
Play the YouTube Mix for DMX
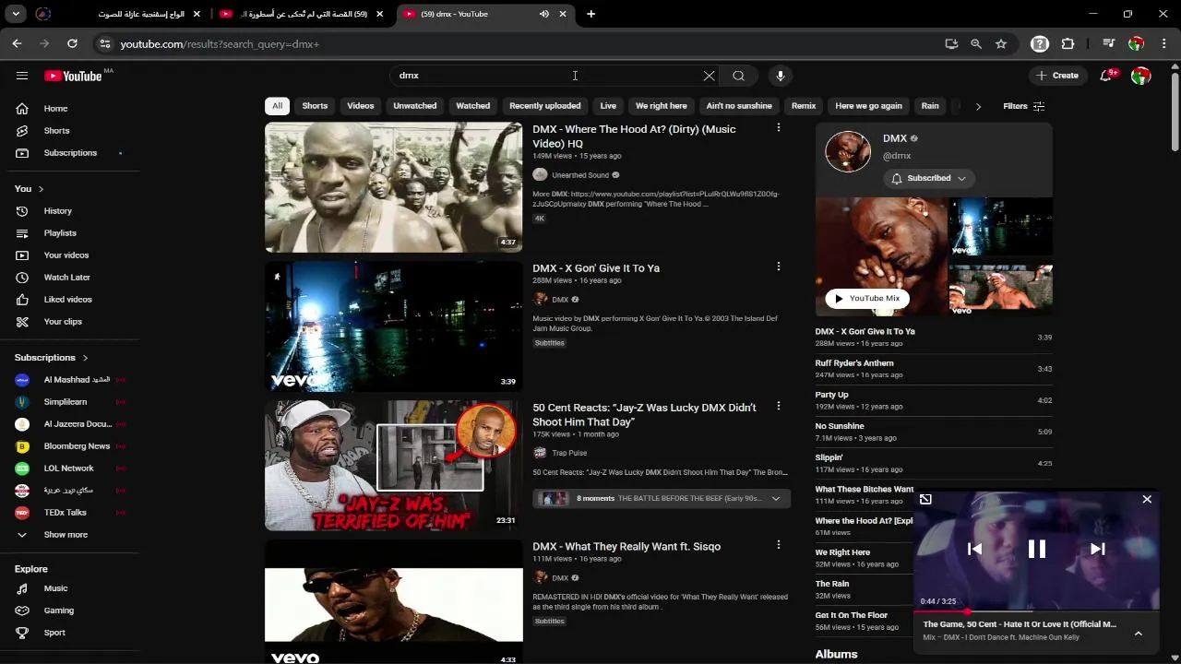click(866, 298)
